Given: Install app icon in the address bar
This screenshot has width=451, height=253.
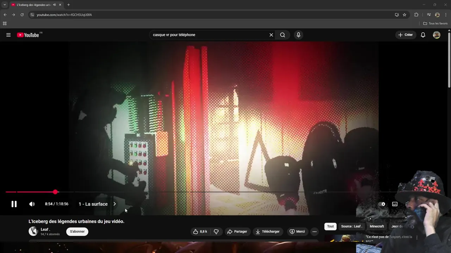Looking at the screenshot, I should click(x=397, y=15).
